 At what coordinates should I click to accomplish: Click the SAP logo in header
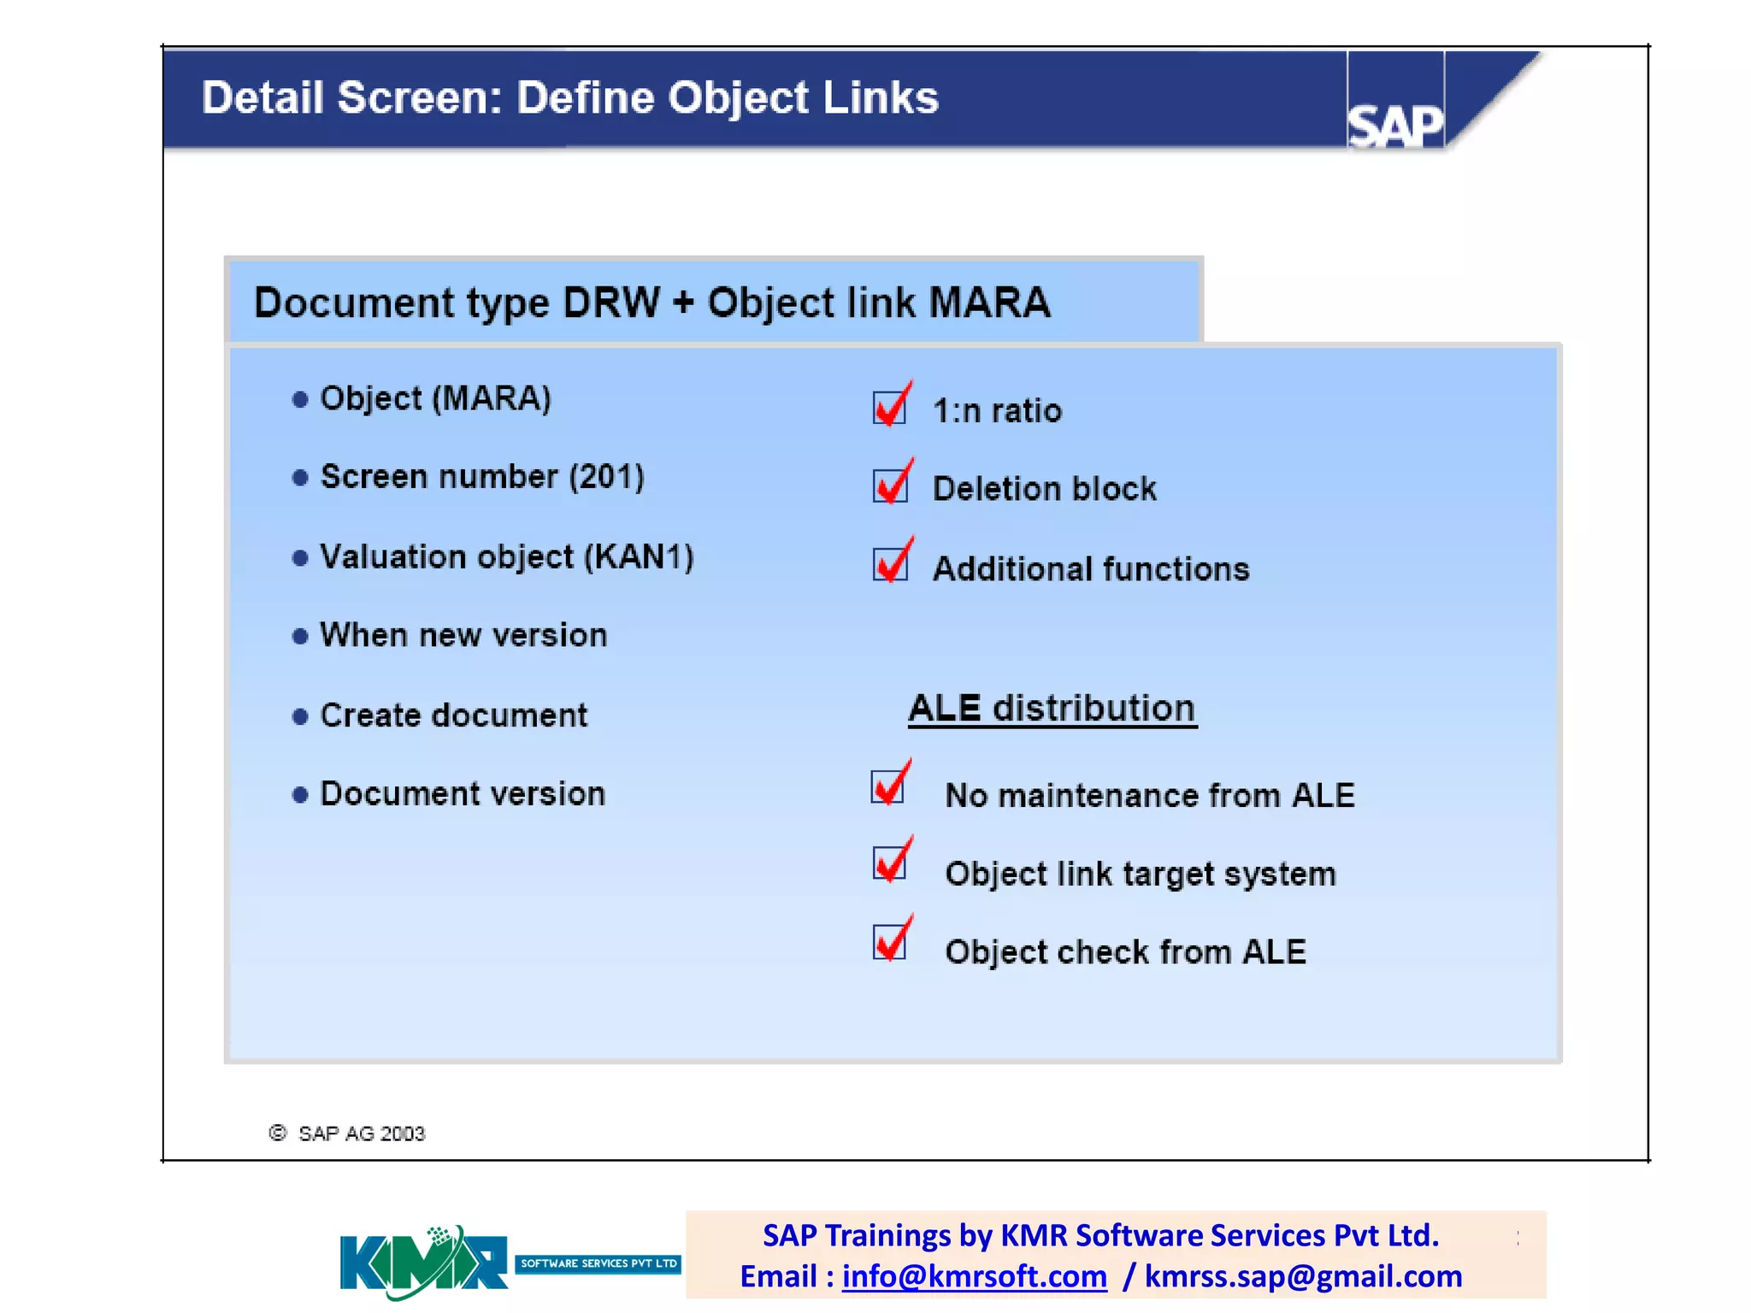1395,125
